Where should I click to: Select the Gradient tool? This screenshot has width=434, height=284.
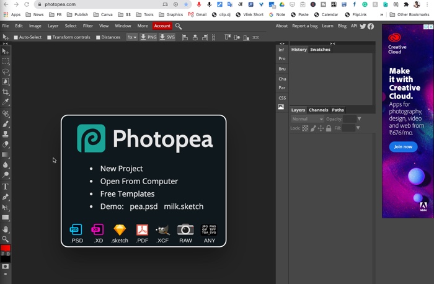coord(5,154)
